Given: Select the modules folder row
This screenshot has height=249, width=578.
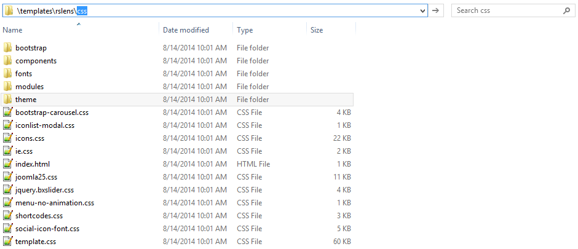Looking at the screenshot, I should coord(177,87).
